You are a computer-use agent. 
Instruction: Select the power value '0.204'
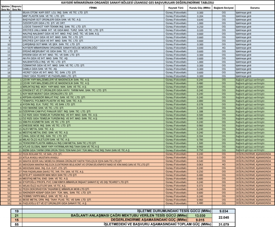[x=200, y=16]
